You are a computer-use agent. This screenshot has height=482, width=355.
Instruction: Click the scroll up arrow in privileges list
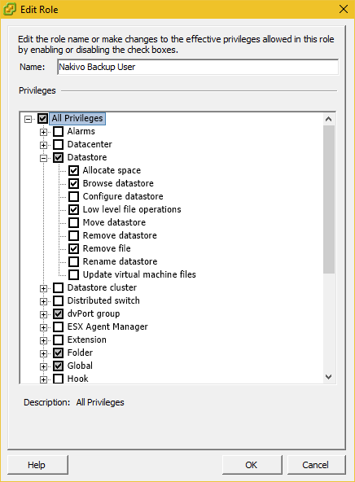pyautogui.click(x=329, y=119)
